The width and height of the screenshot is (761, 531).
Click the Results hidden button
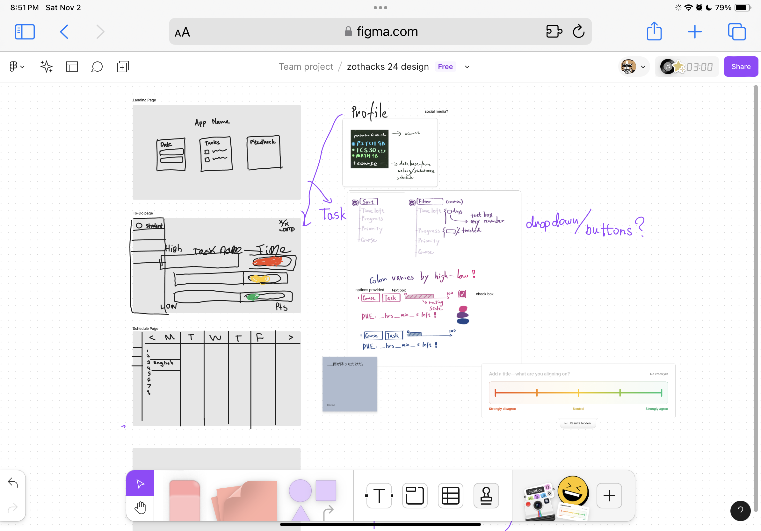tap(577, 423)
